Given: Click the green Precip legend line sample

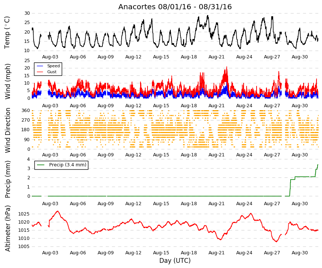Looking at the screenshot, I should [x=41, y=165].
